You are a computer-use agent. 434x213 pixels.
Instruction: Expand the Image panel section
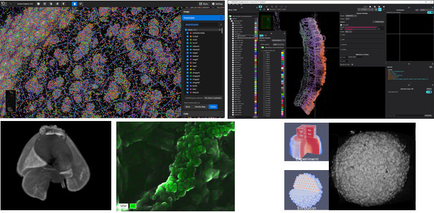click(221, 12)
